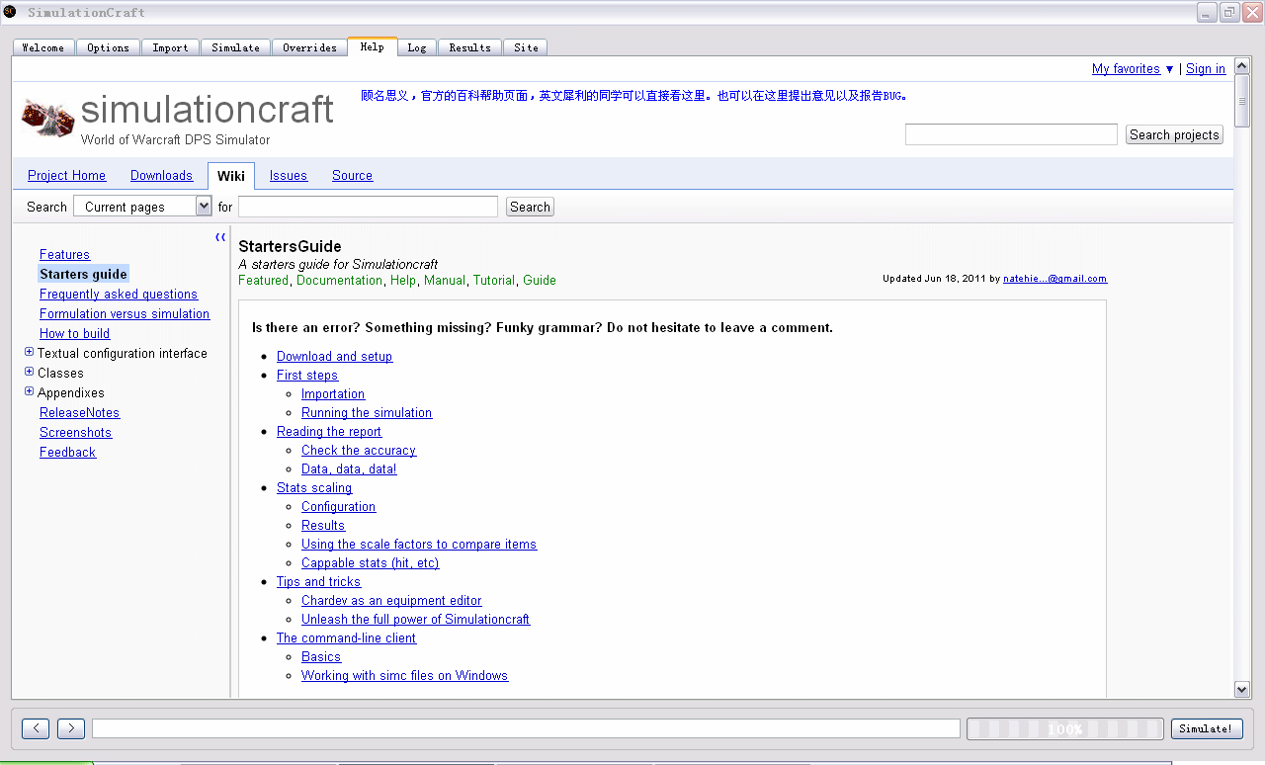
Task: Click the wiki Search button
Action: (530, 207)
